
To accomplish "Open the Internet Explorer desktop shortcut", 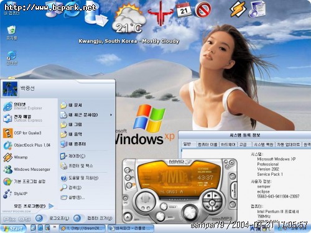I will click(12, 58).
